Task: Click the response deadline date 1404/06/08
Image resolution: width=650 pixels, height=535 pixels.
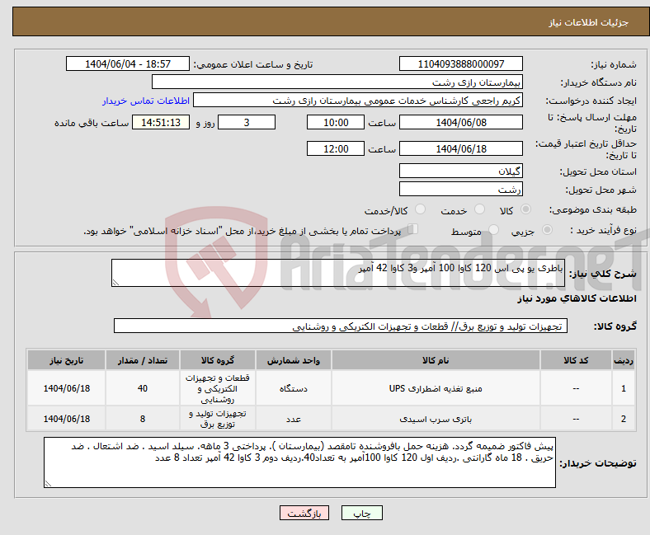Action: [x=461, y=122]
